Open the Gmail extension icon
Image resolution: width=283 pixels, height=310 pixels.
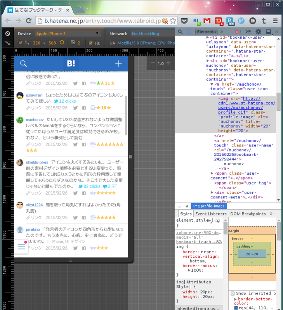coord(207,21)
